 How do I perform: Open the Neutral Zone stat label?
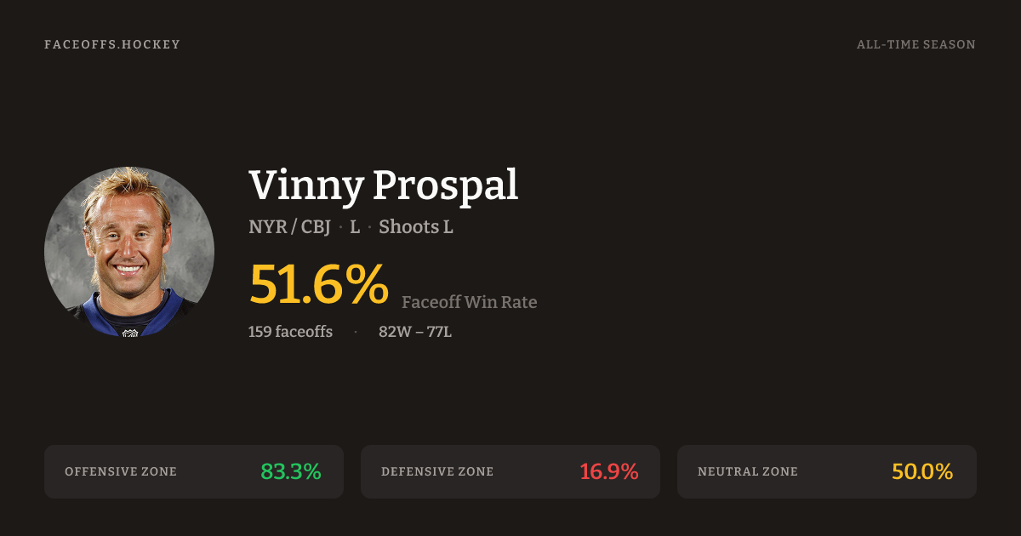click(x=748, y=471)
